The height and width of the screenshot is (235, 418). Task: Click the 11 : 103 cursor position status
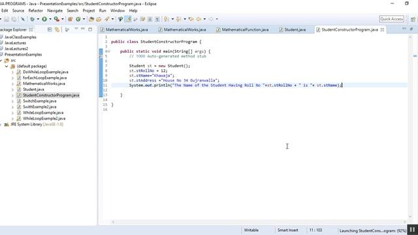[315, 230]
